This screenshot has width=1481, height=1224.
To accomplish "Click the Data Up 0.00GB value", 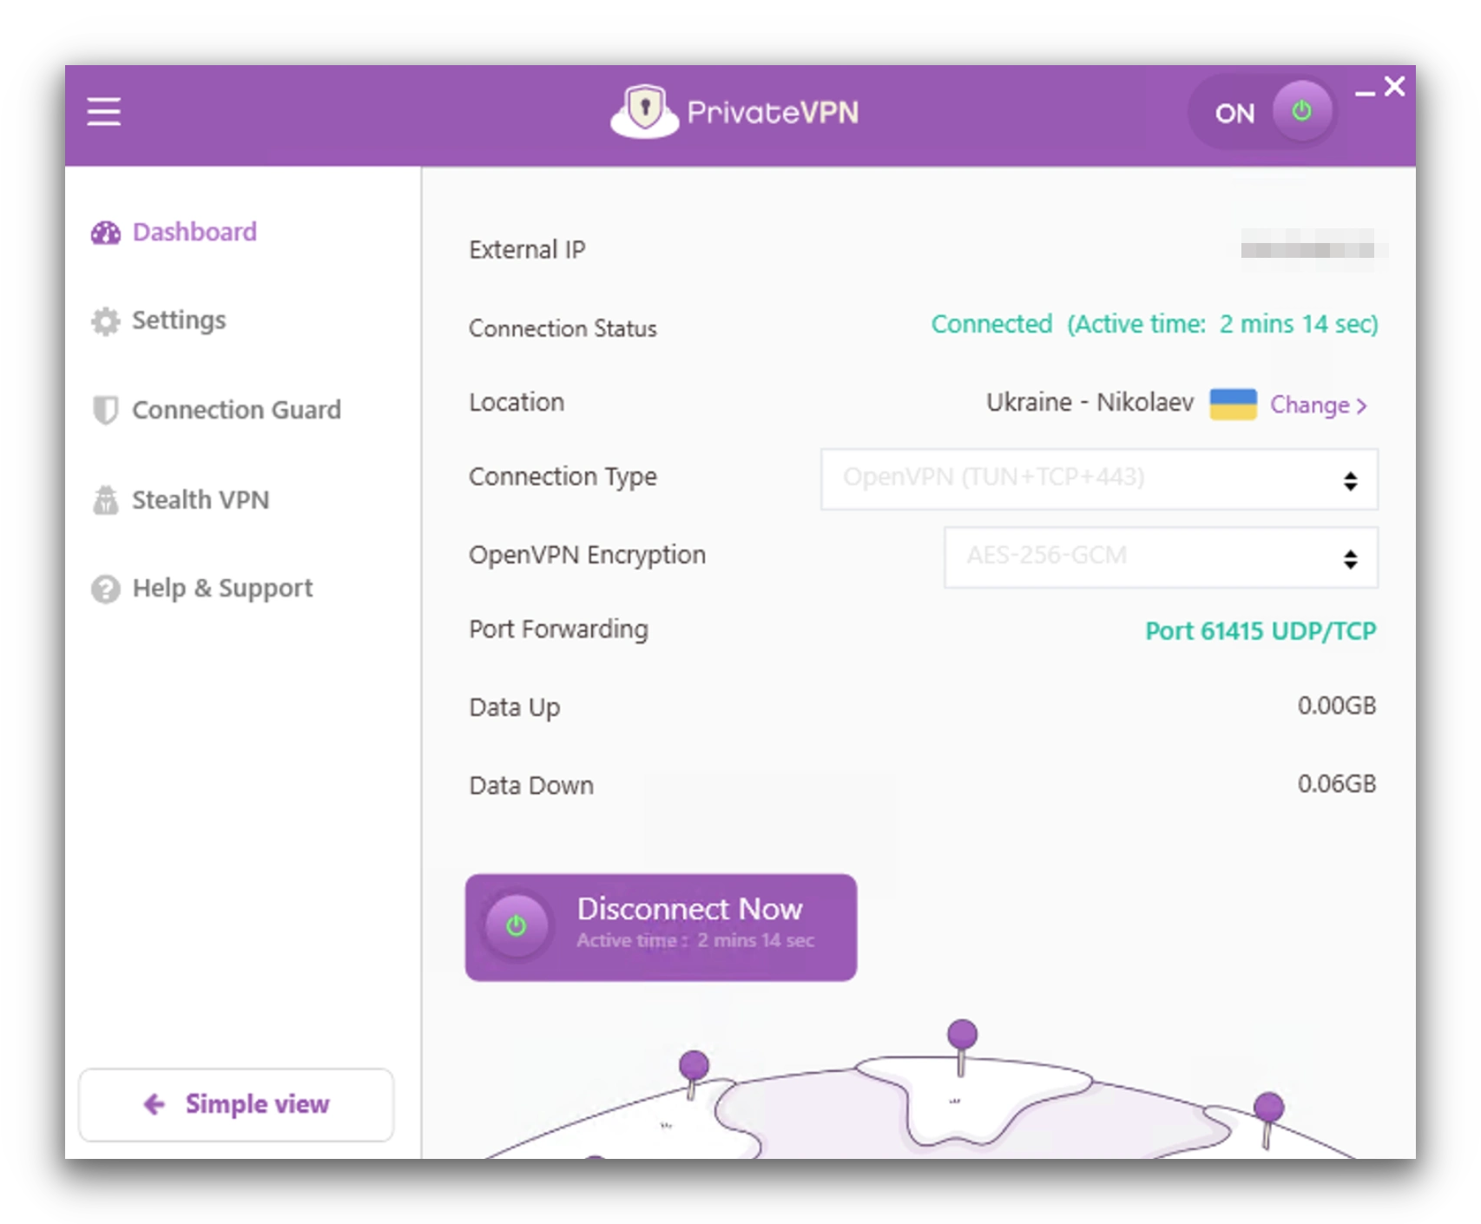I will click(x=1337, y=706).
